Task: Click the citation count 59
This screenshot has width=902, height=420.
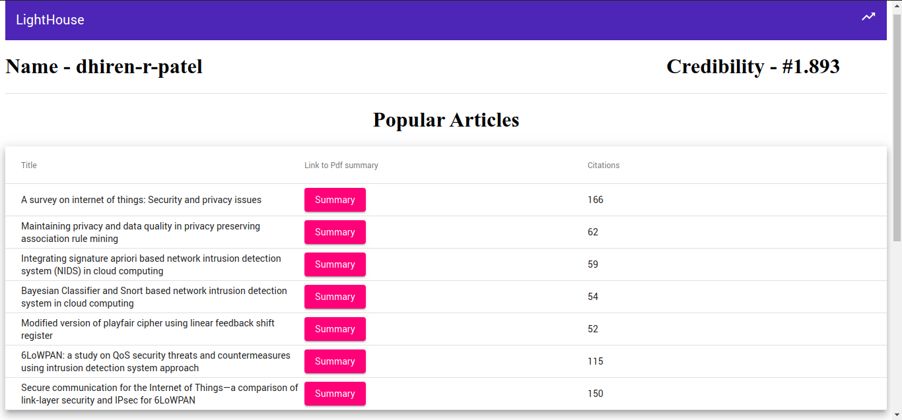Action: tap(593, 264)
